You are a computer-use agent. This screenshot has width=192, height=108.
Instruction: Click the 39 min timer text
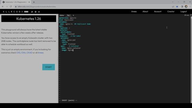[x=187, y=15]
